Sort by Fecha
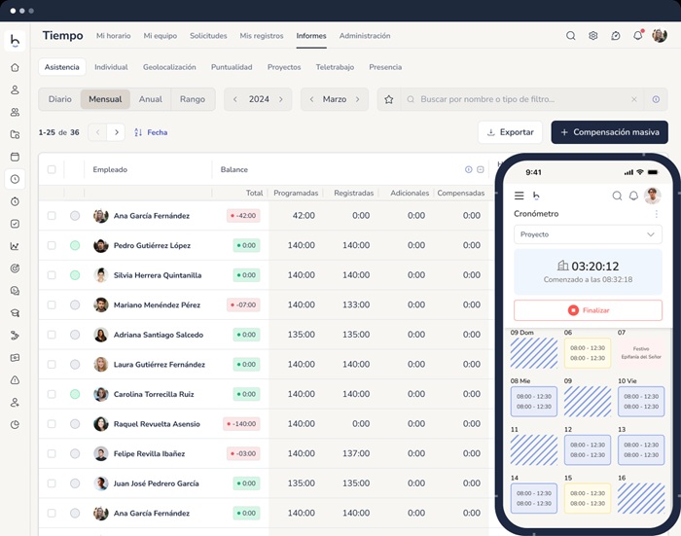Viewport: 681px width, 536px height. 151,132
